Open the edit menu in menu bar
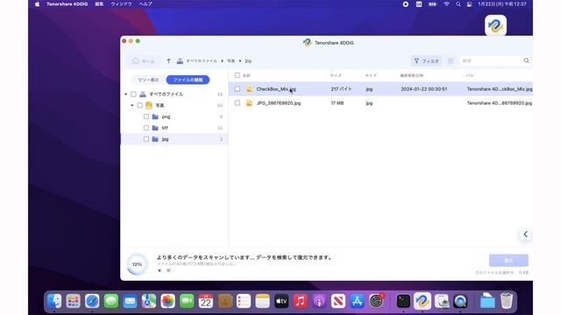Viewport: 561px width, 315px height. (x=99, y=3)
